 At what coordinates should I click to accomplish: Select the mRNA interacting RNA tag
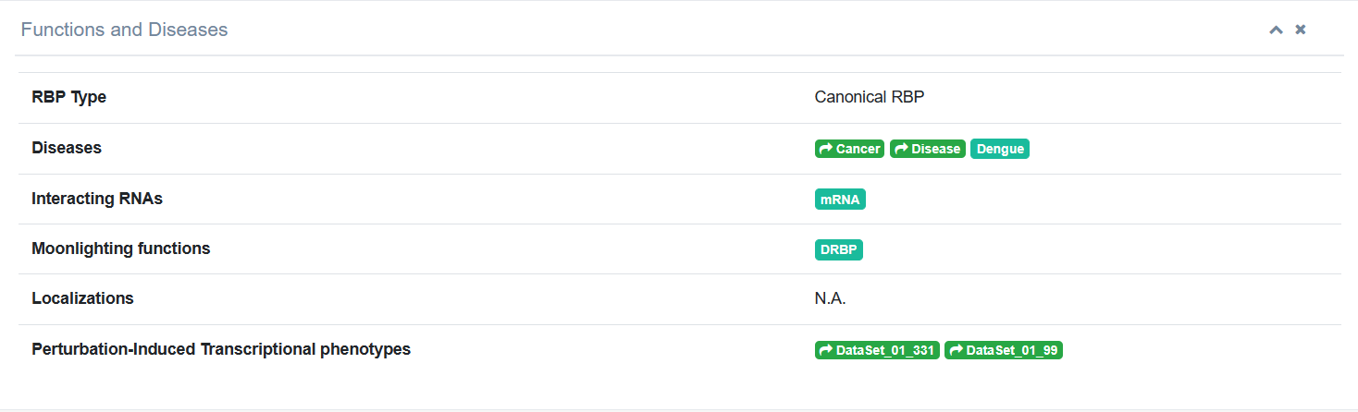[x=840, y=200]
